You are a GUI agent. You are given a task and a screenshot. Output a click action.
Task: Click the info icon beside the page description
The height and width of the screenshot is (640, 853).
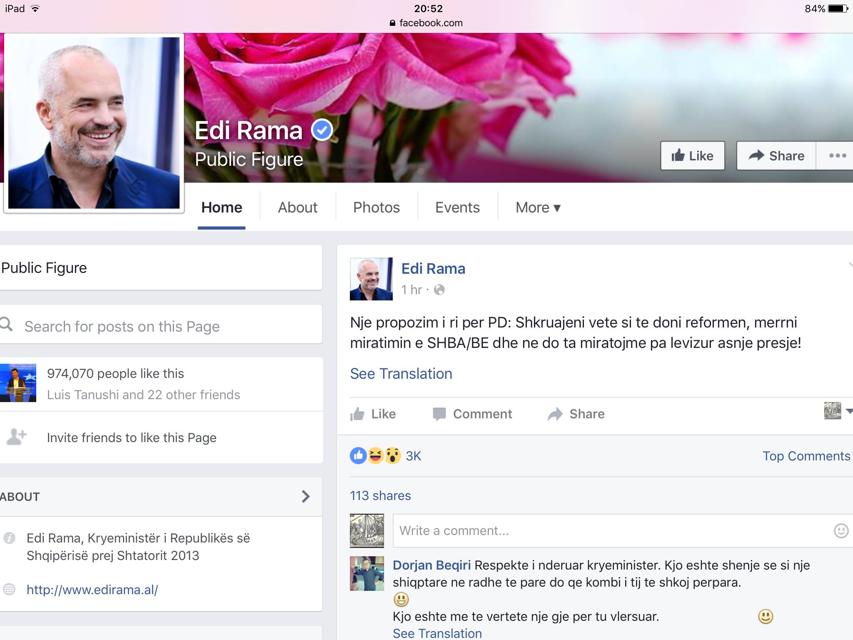[x=9, y=538]
